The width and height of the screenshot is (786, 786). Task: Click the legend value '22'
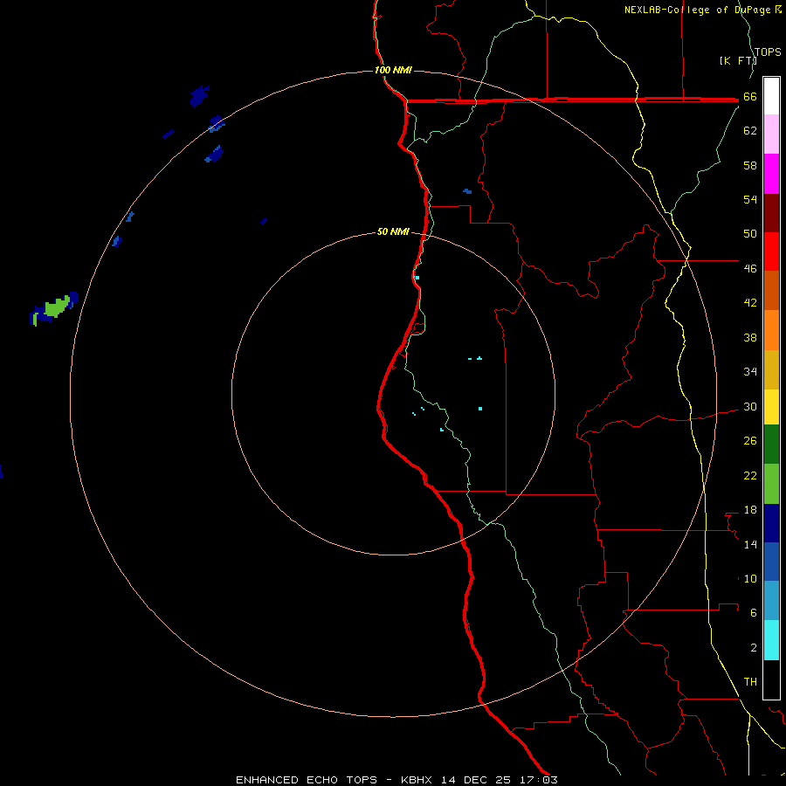tap(750, 475)
